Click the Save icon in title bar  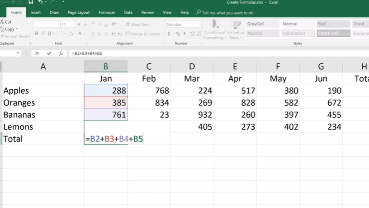coord(30,3)
